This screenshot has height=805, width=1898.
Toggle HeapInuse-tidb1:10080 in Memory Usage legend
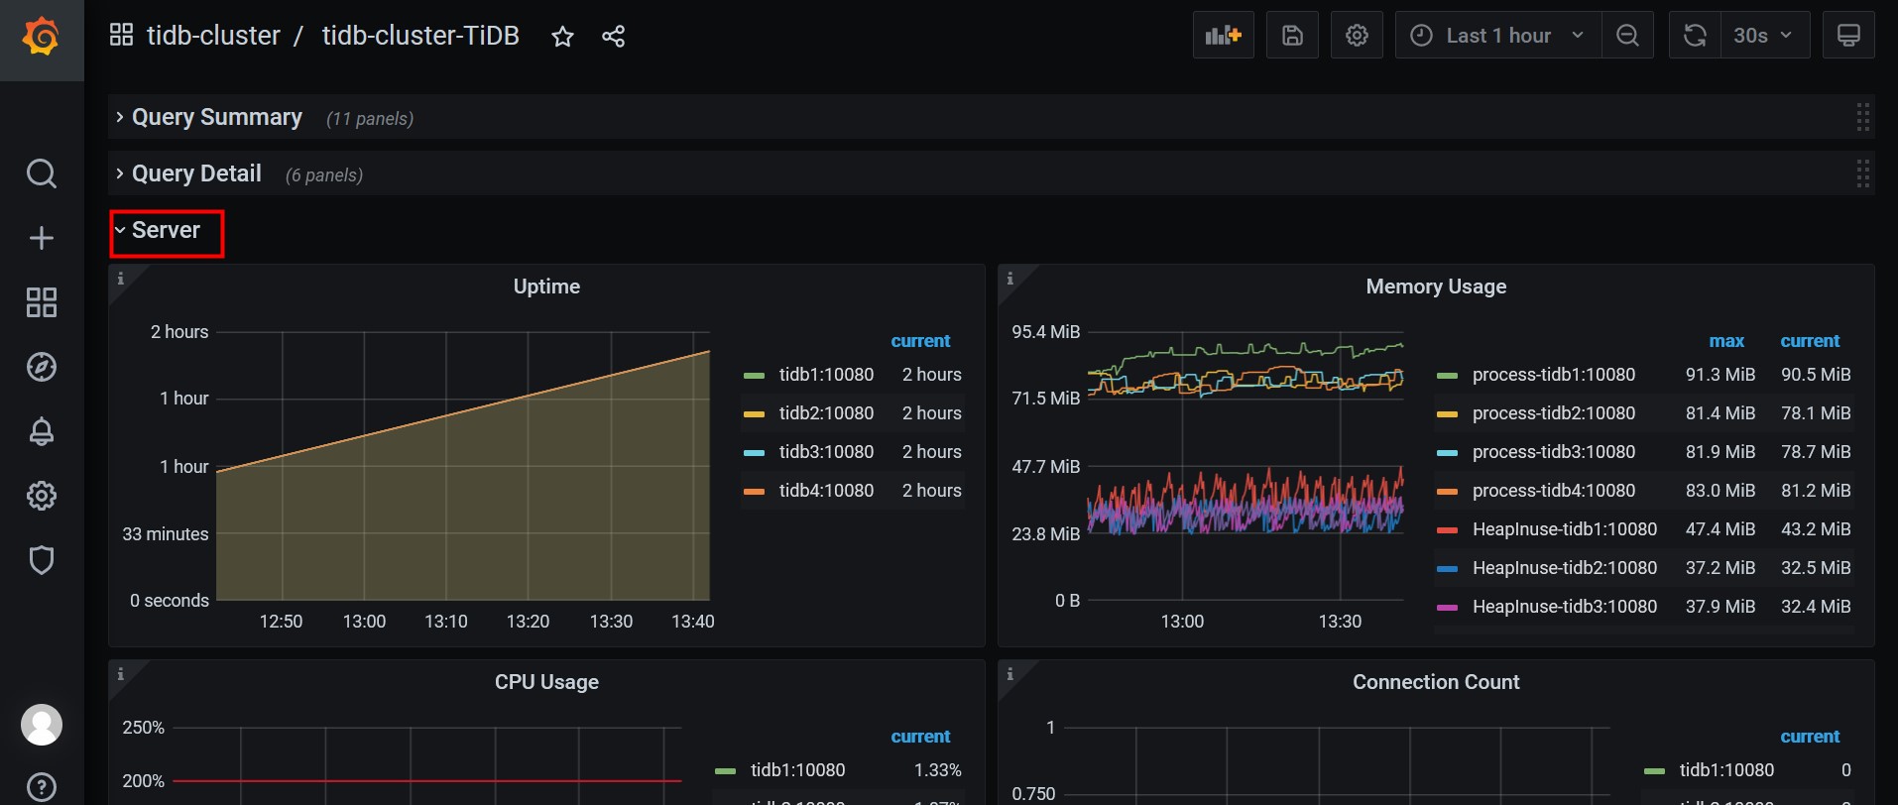coord(1565,529)
